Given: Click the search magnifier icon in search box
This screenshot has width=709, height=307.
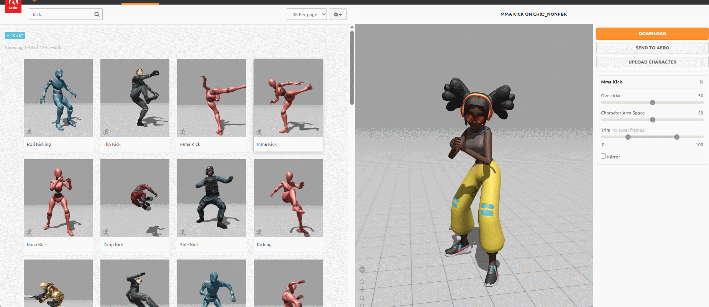Looking at the screenshot, I should click(97, 15).
